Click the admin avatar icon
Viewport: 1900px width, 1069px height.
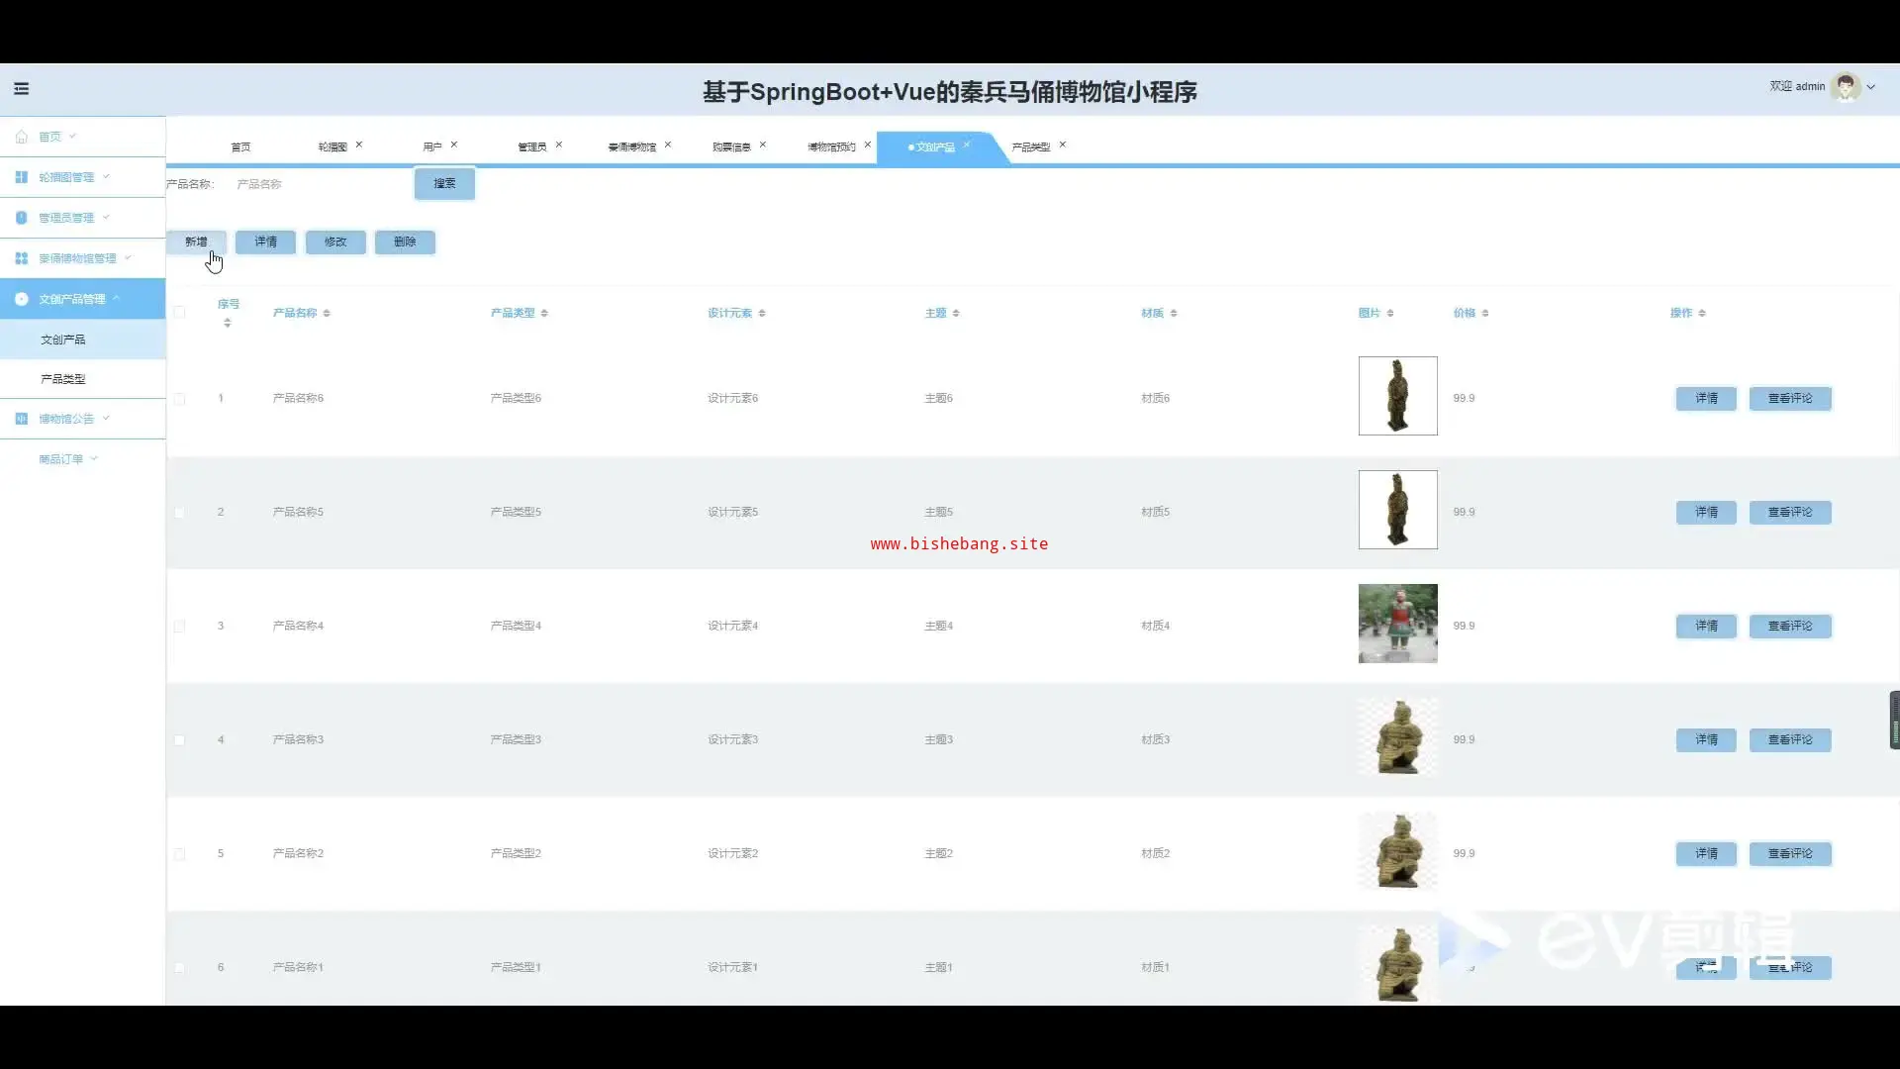click(1845, 87)
